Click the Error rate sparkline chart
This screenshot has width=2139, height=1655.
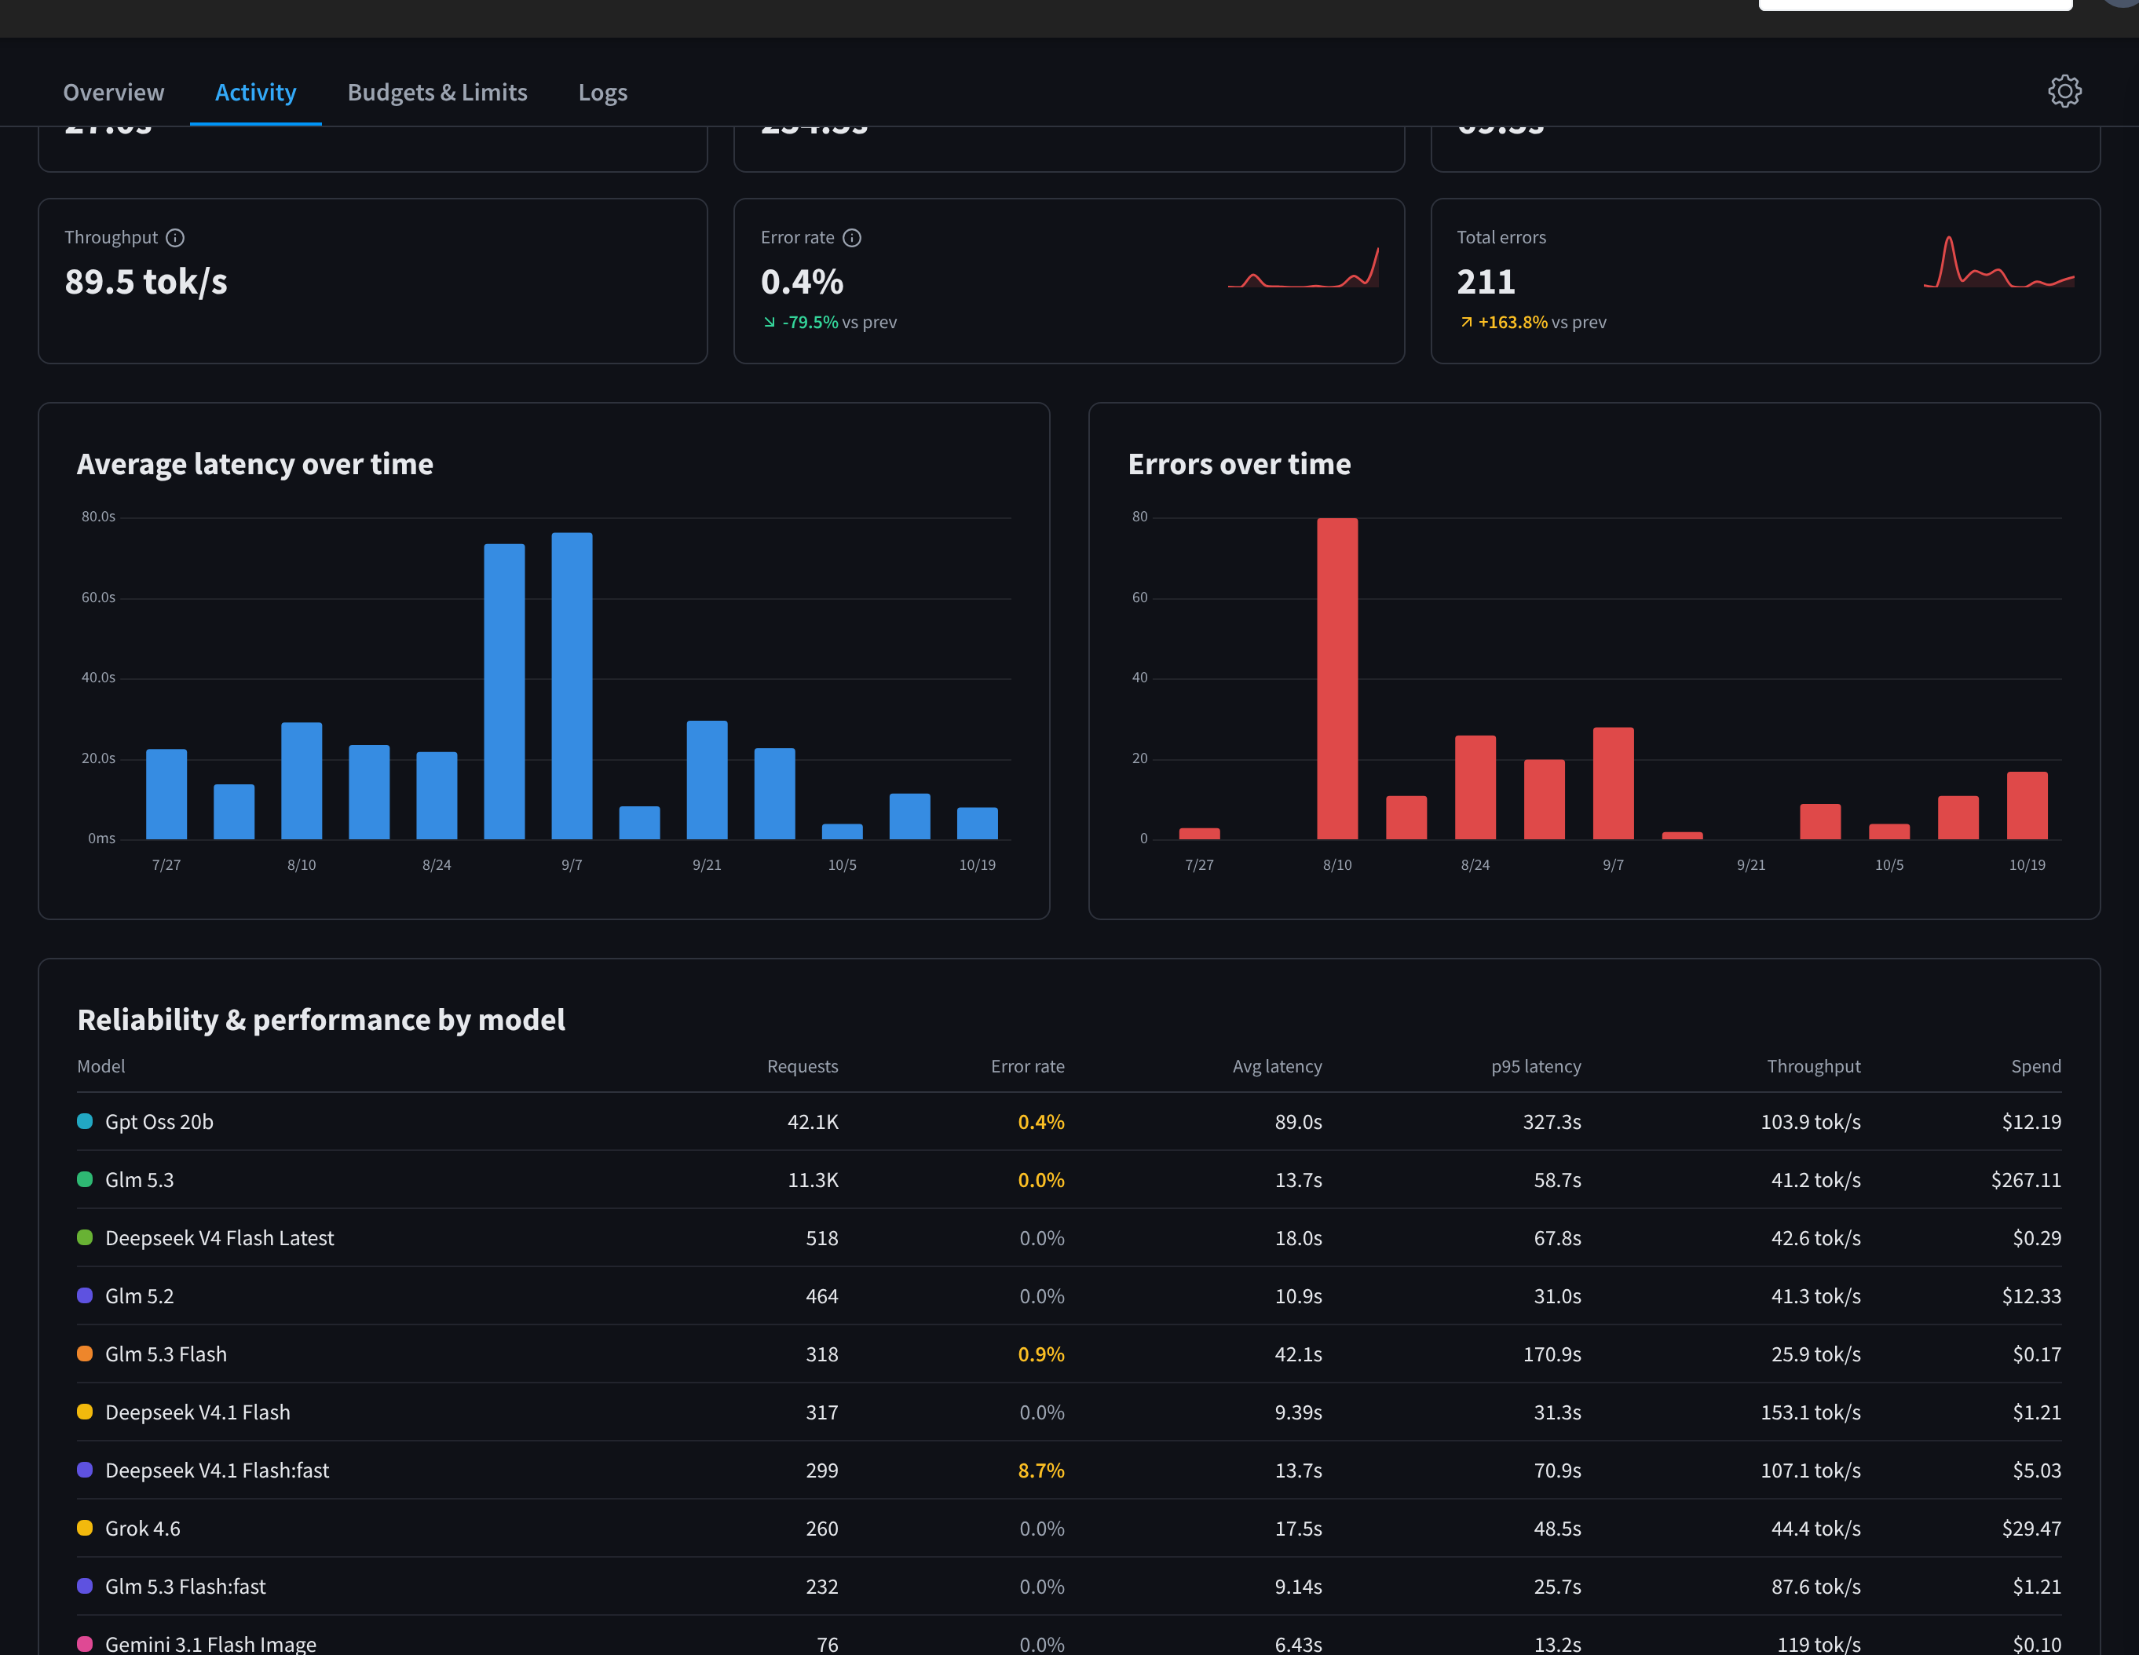(x=1304, y=268)
